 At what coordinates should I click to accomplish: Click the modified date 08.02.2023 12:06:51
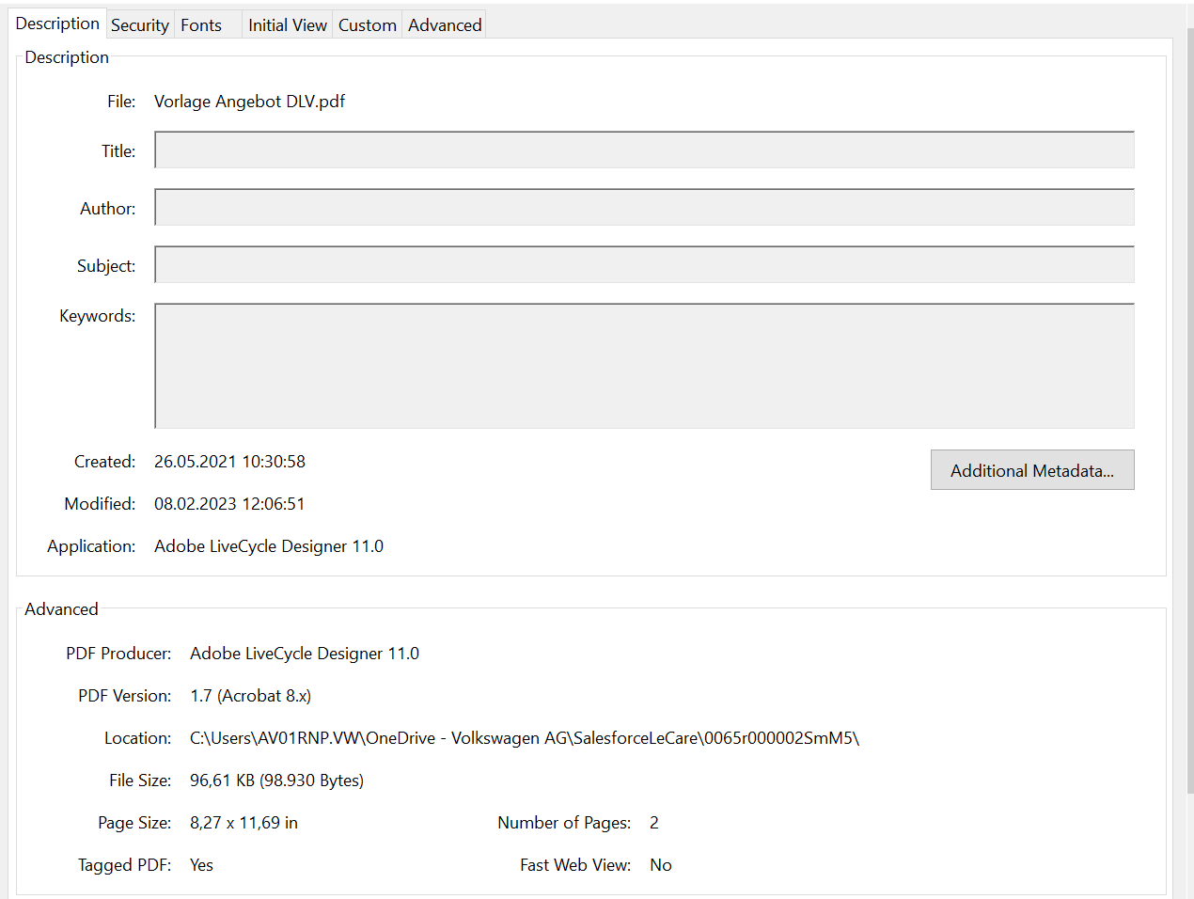[x=229, y=504]
